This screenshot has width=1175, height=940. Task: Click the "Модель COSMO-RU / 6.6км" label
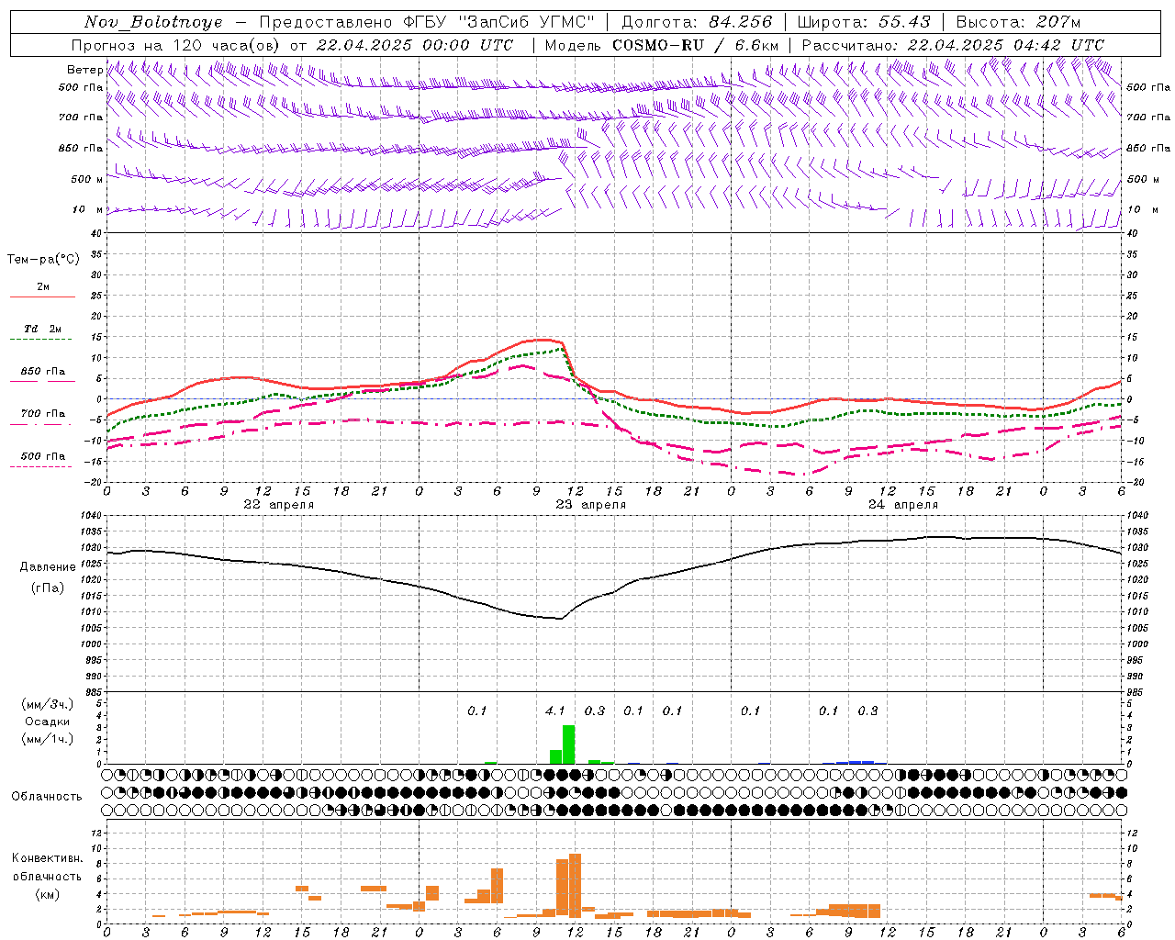click(661, 45)
